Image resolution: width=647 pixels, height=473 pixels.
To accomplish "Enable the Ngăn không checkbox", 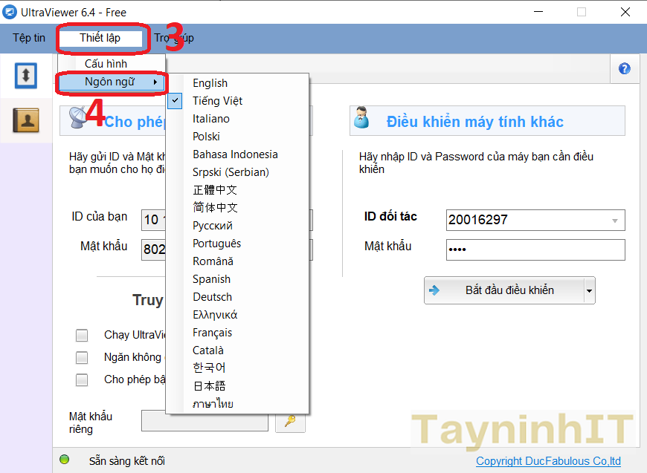I will (x=82, y=358).
